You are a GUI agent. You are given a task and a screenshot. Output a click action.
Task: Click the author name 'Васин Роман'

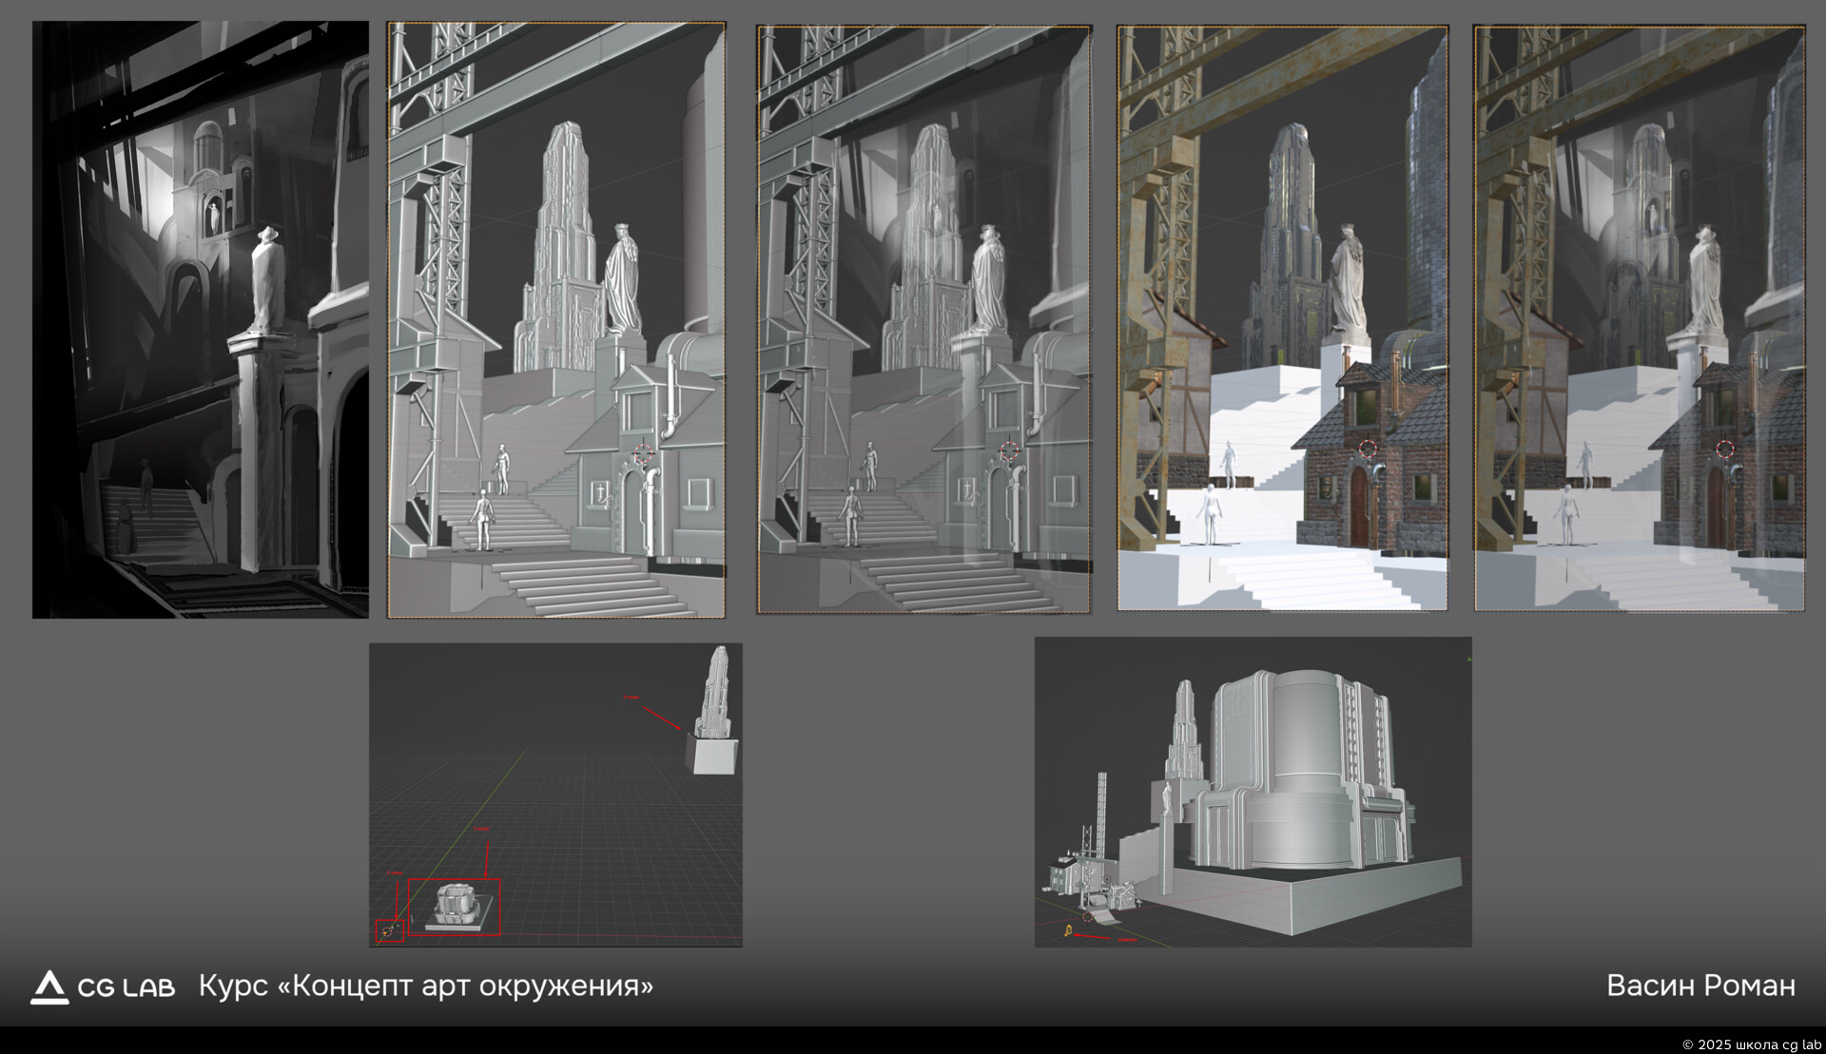click(x=1700, y=986)
